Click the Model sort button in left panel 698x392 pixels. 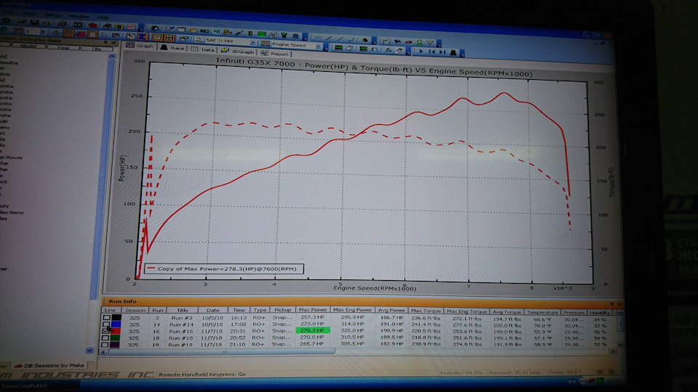[28, 46]
